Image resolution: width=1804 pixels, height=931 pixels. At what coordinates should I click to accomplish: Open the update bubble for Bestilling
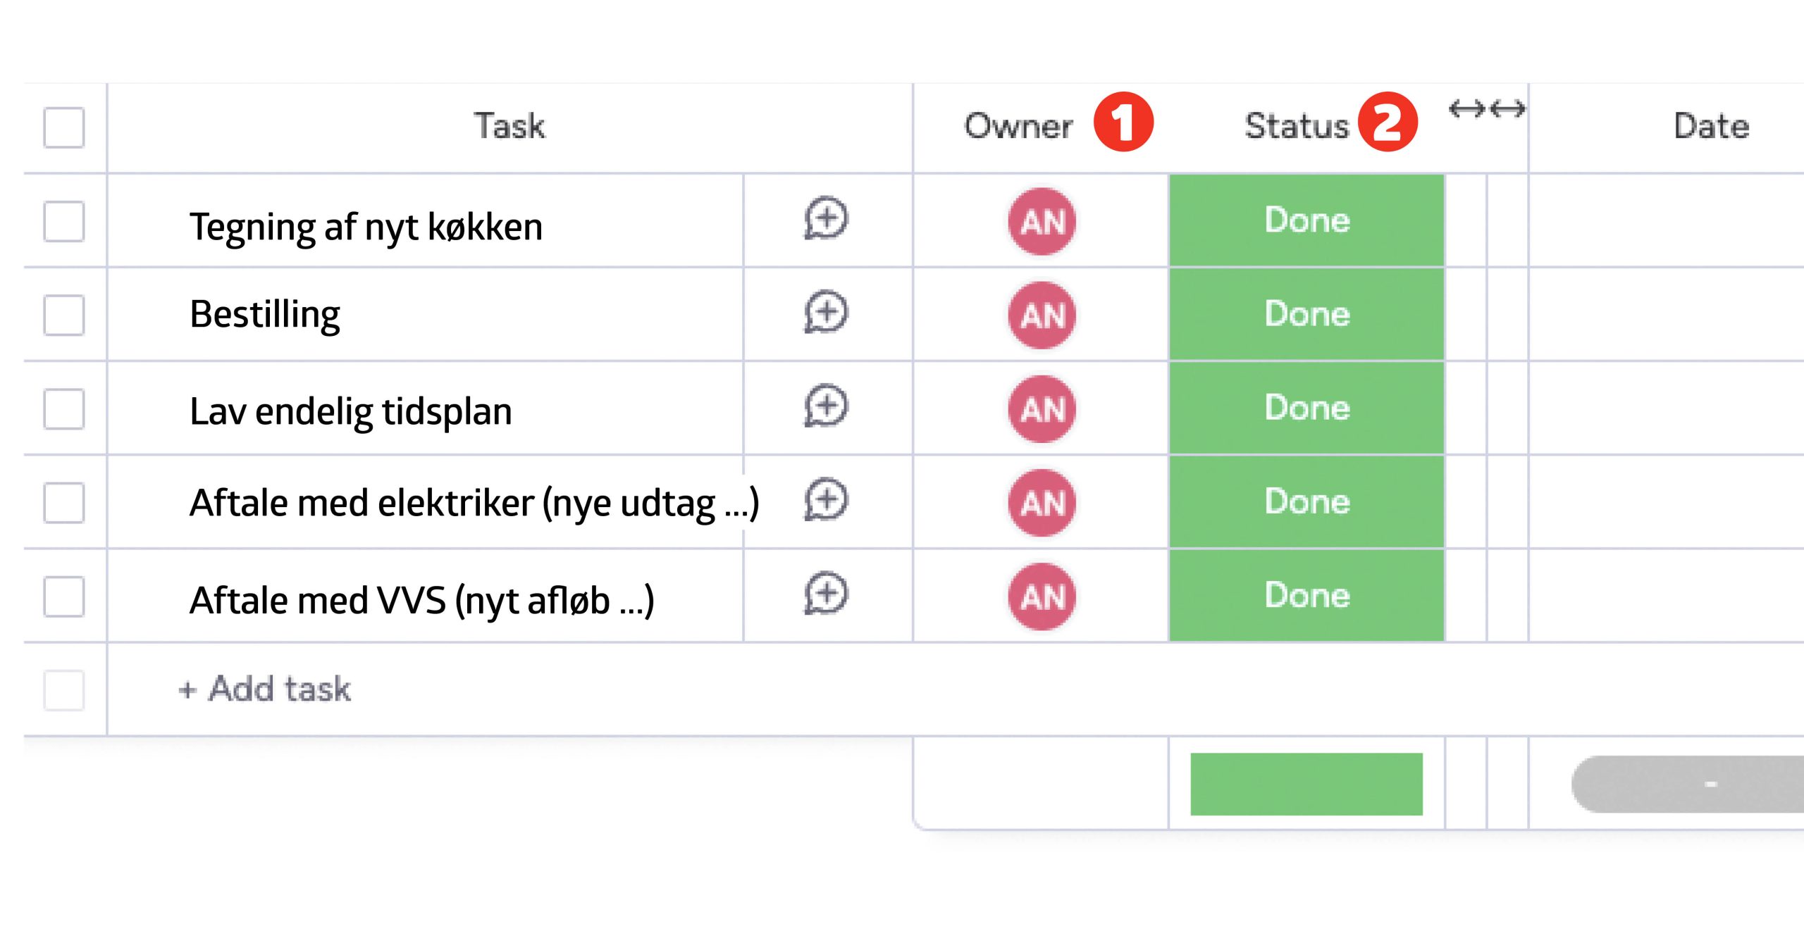click(826, 313)
